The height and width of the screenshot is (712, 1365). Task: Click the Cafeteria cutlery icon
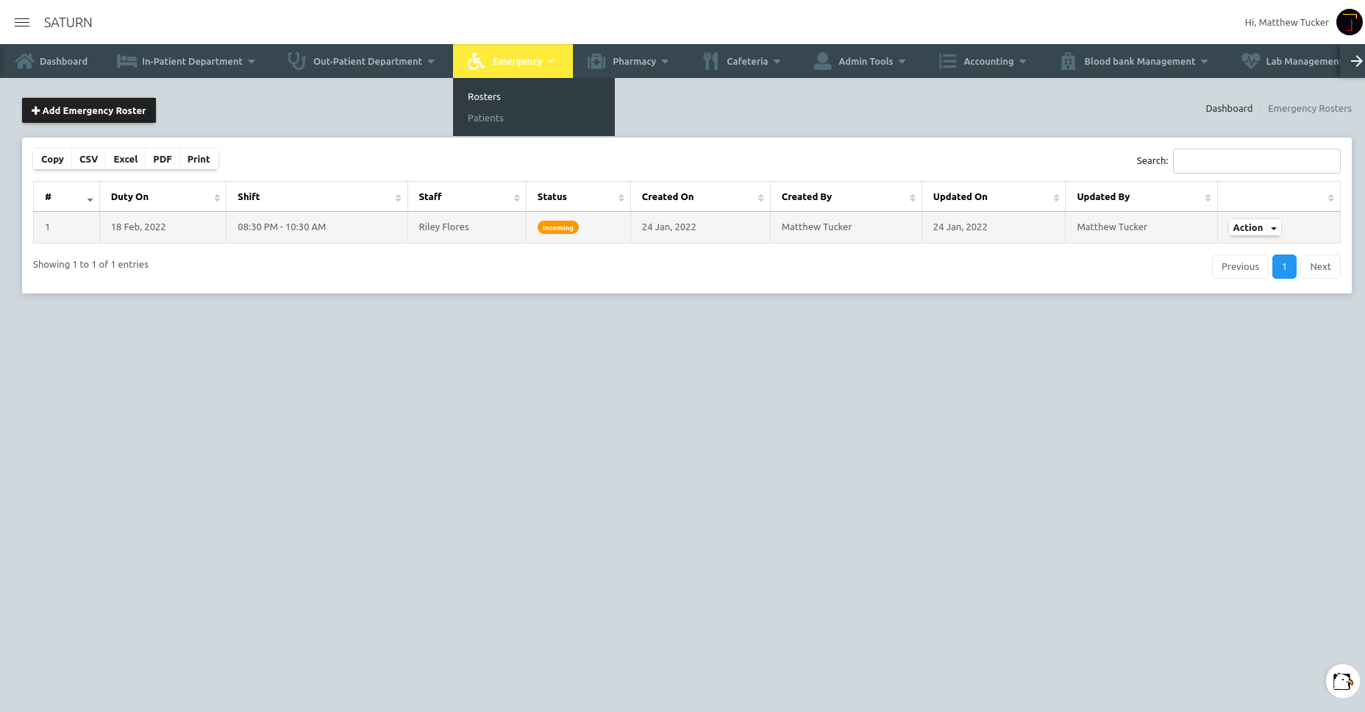(x=710, y=60)
